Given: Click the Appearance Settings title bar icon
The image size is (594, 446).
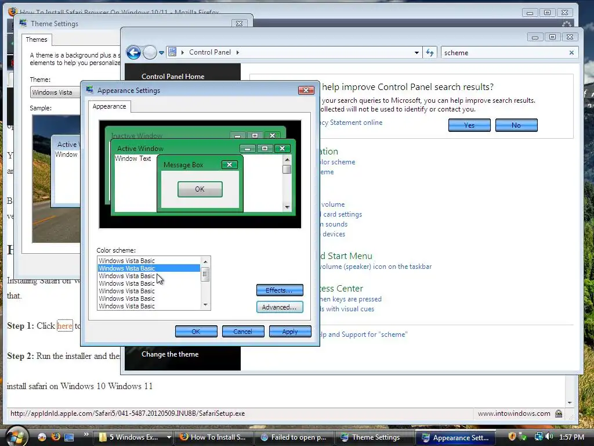Looking at the screenshot, I should pyautogui.click(x=90, y=90).
